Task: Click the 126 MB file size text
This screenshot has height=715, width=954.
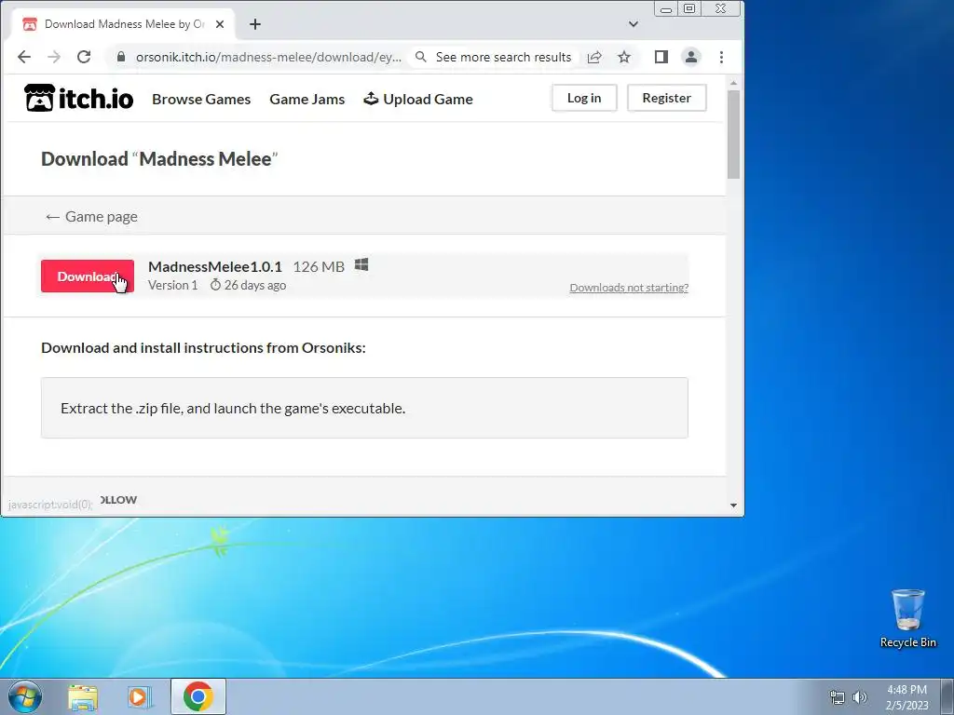Action: pyautogui.click(x=319, y=266)
